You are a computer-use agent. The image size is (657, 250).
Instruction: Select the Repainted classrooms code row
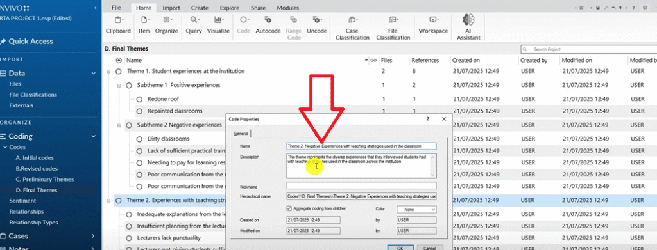pos(175,111)
